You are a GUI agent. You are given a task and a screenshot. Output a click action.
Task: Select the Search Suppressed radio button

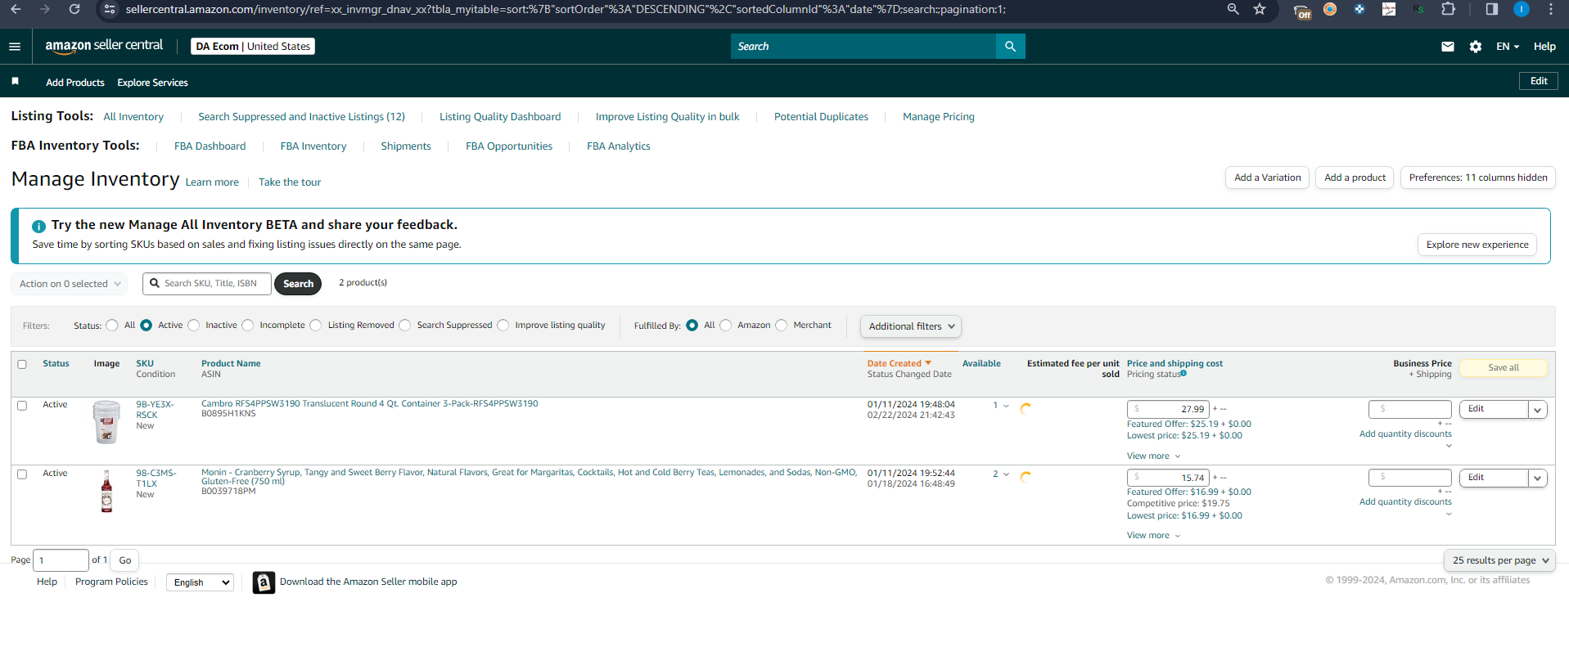pyautogui.click(x=405, y=326)
